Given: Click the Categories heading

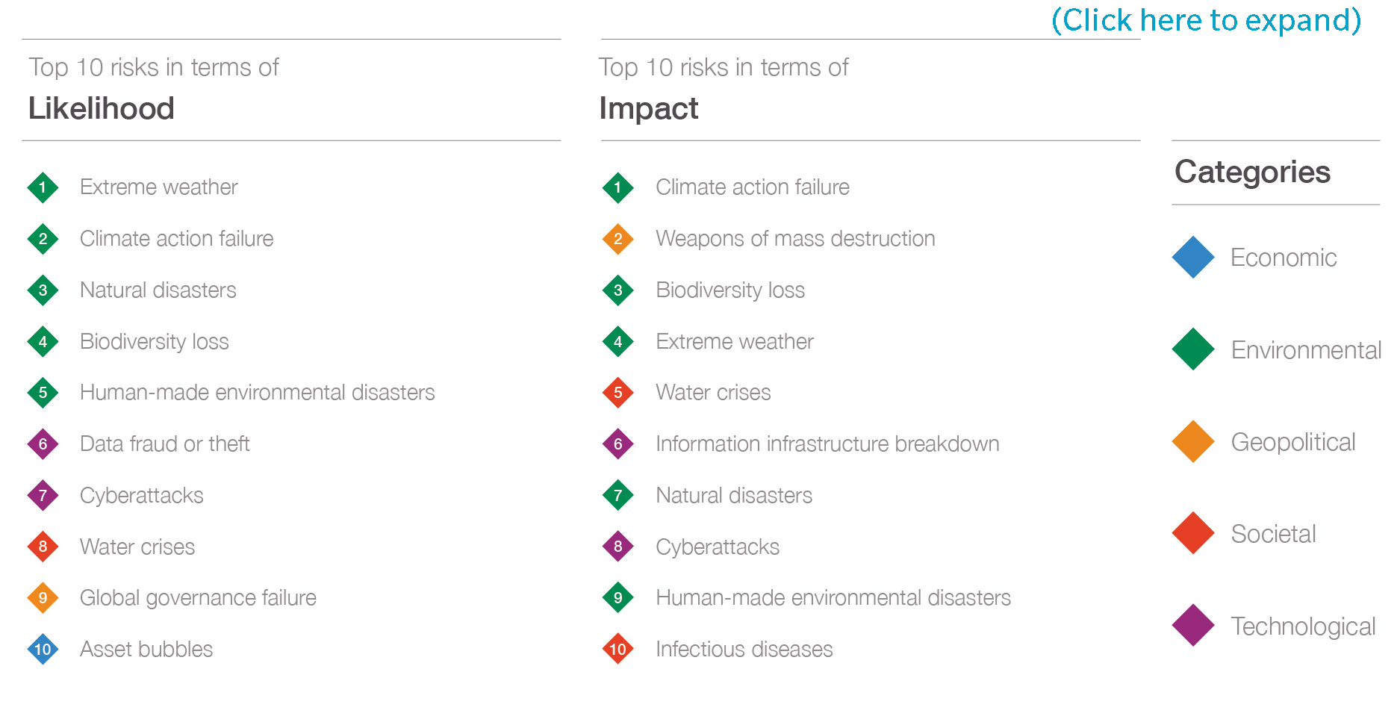Looking at the screenshot, I should point(1252,172).
